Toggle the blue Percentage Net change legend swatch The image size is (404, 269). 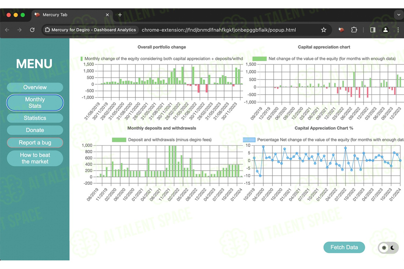[249, 140]
